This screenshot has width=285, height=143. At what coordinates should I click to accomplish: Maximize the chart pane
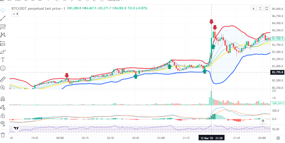pos(267,8)
